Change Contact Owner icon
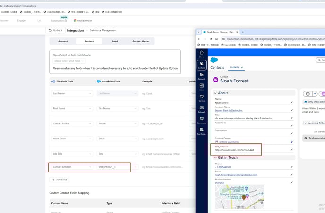Screen dimensions: 325x213 pos(291,142)
